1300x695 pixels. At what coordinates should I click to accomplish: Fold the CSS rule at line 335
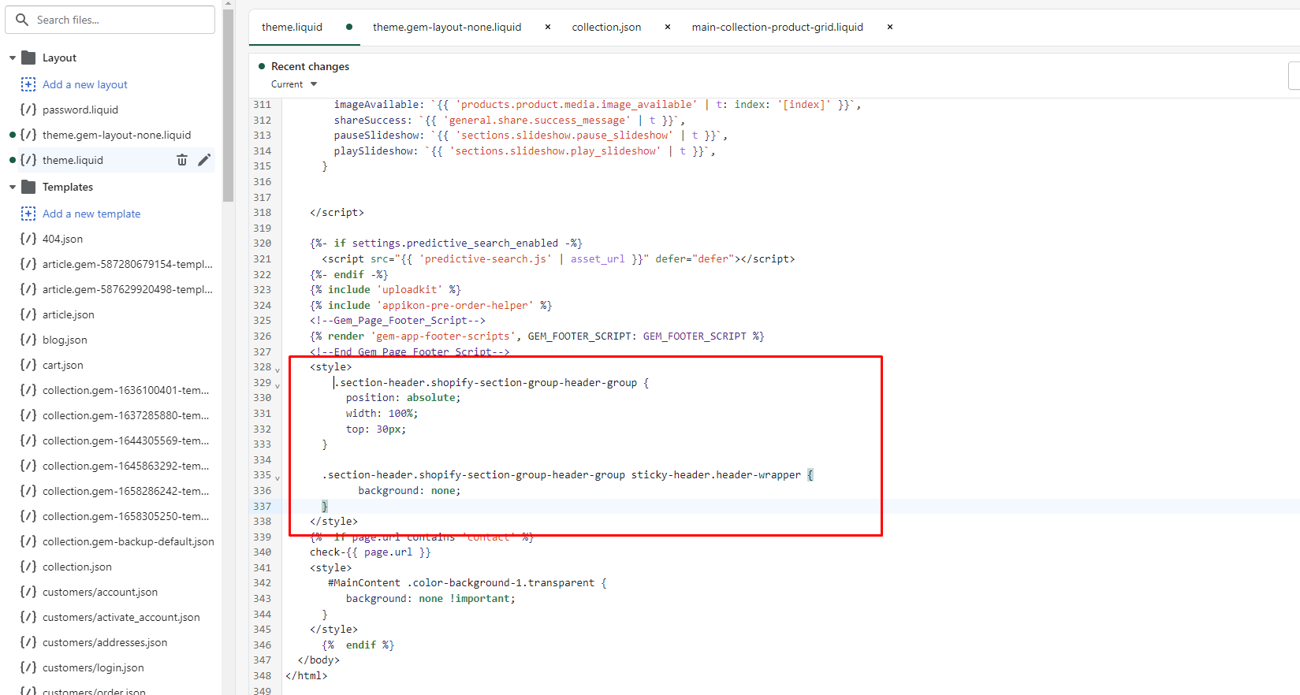[278, 477]
